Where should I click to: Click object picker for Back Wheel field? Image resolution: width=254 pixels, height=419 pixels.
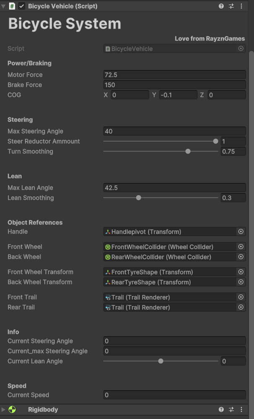[x=241, y=257]
